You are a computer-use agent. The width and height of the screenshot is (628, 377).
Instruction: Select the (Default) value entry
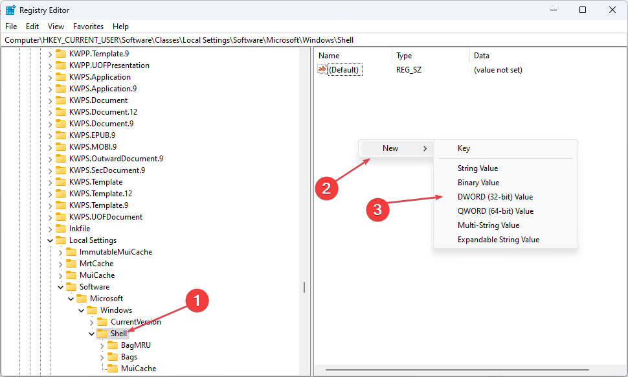(345, 70)
